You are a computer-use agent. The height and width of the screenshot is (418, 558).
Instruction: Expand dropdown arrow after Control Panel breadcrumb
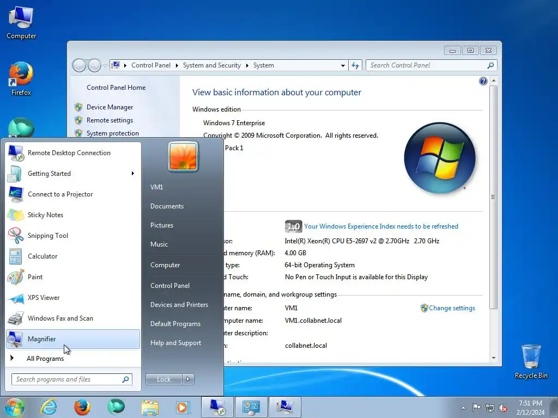[177, 65]
